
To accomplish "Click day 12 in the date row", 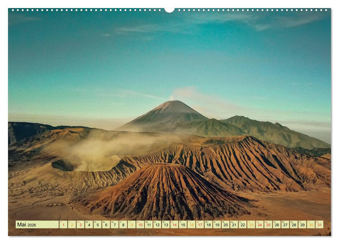I will [157, 224].
